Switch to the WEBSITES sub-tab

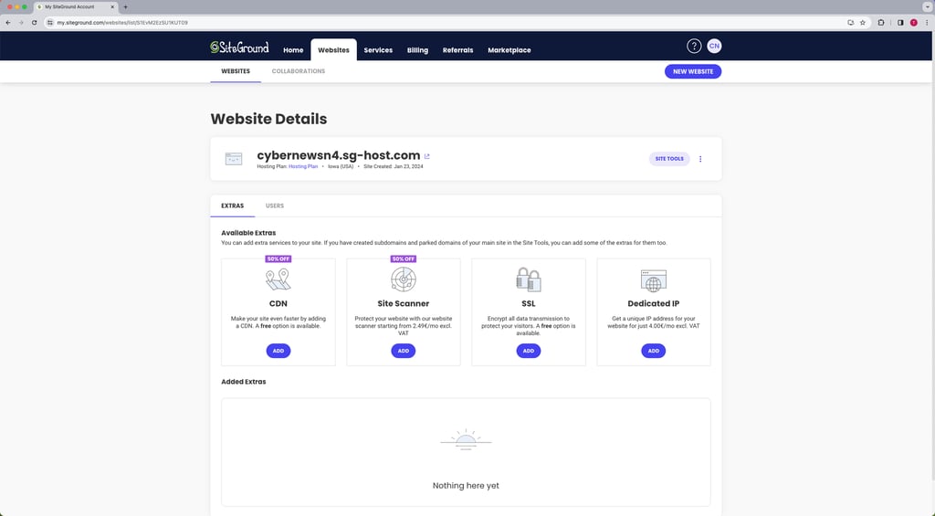tap(236, 71)
